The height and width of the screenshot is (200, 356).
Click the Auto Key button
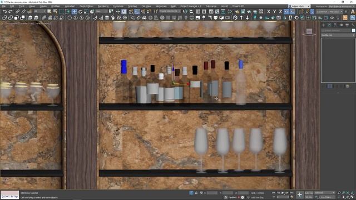tap(309, 193)
